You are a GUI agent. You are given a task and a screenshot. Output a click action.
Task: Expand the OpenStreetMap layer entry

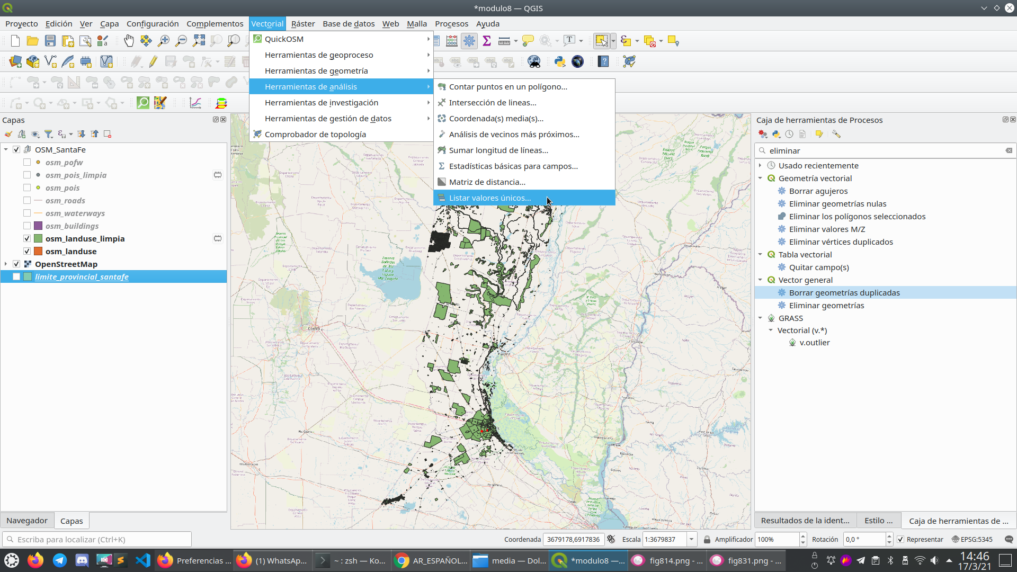tap(6, 264)
